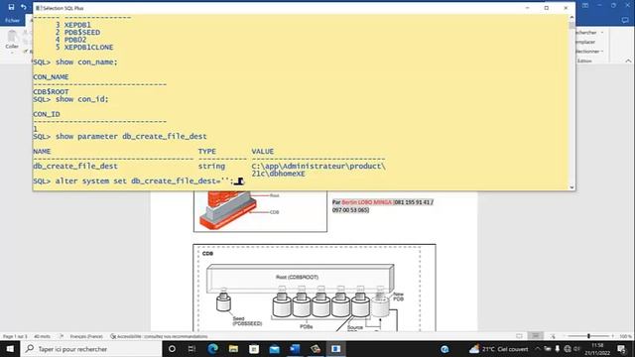Click the SQL Plus vertical scrollbar thumb
Image resolution: width=635 pixels, height=357 pixels.
pos(571,26)
